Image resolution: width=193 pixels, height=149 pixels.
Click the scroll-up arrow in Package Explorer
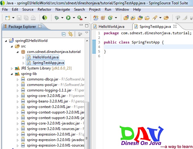point(87,41)
